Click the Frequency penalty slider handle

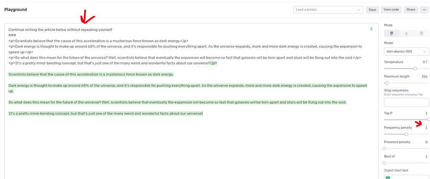(406, 134)
